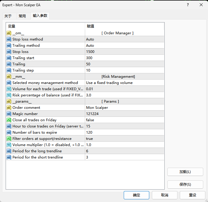Click the boolean icon beside Close all trades on Friday
Screen dimensions: 208x202
click(9, 120)
